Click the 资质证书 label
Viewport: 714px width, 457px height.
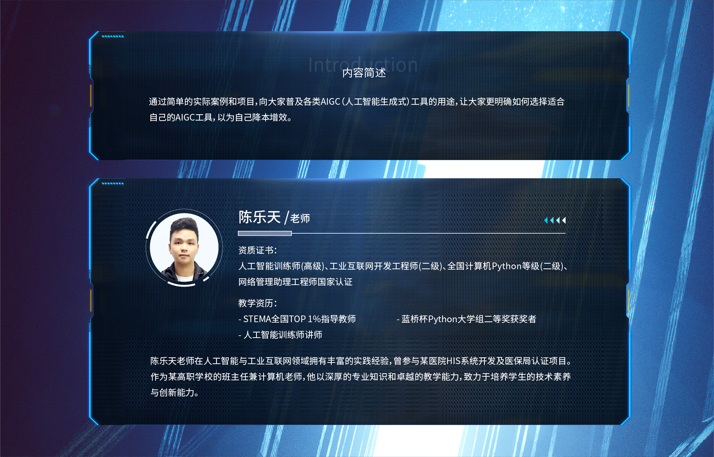click(x=258, y=250)
